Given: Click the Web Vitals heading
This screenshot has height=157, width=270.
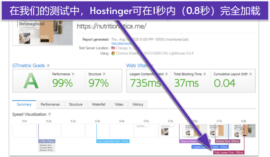Looking at the screenshot, I should click(x=137, y=65).
